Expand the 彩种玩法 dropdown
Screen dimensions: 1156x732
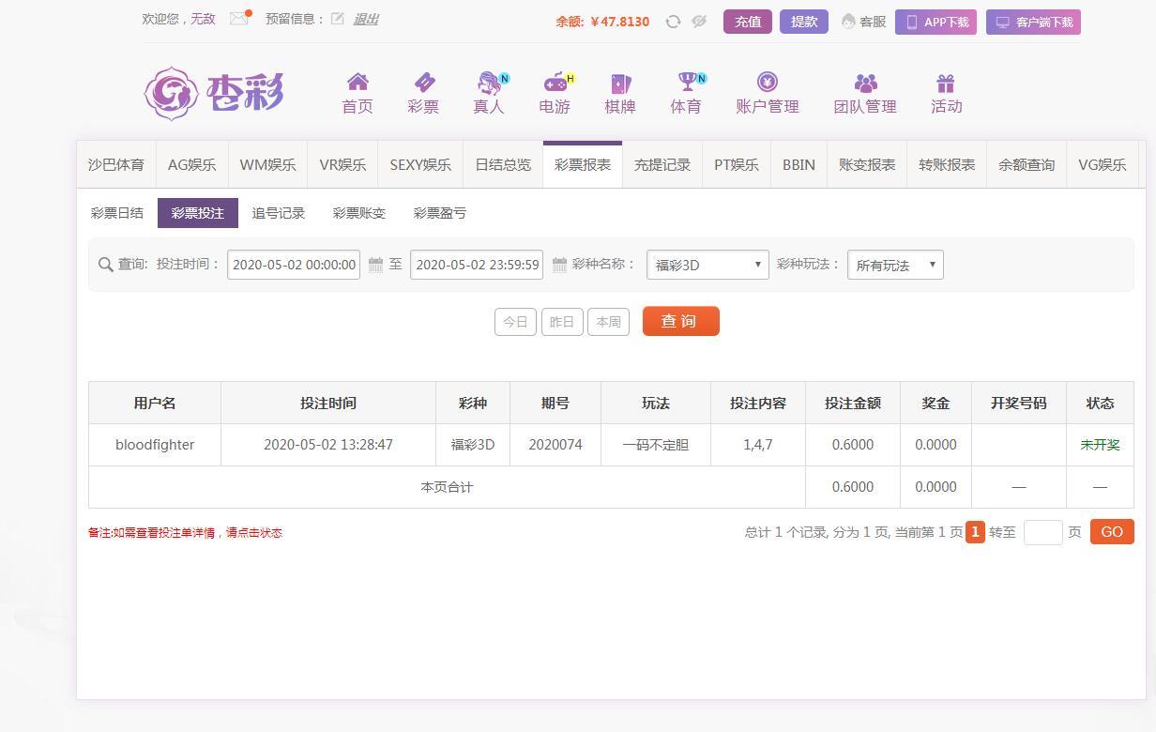click(895, 265)
